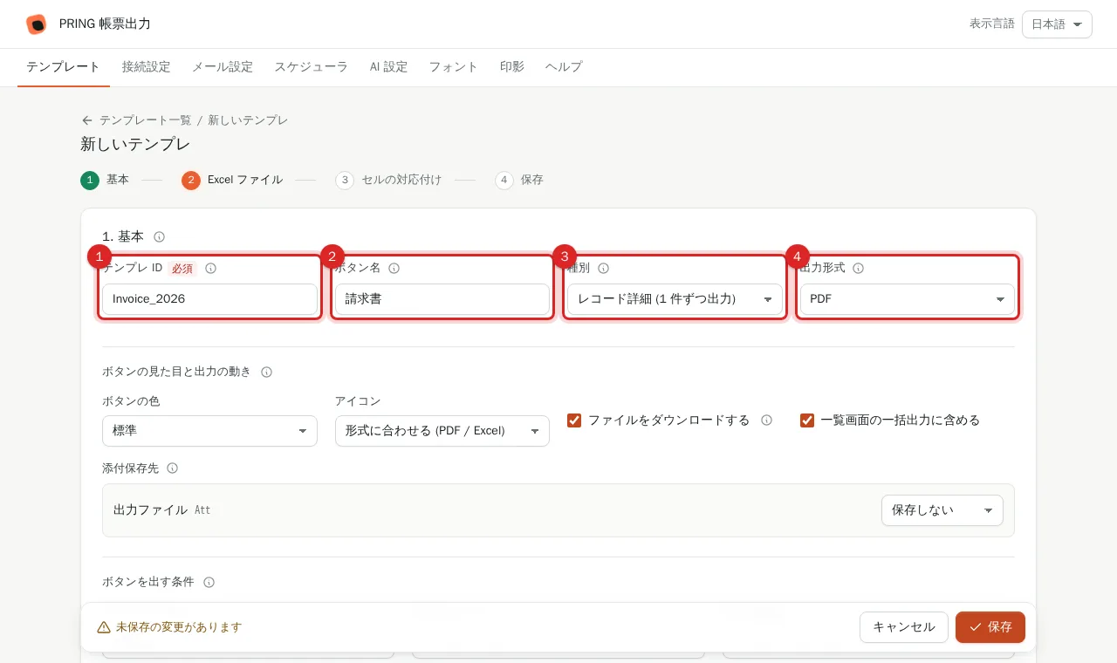
Task: Click the PRING app logo icon
Action: [x=36, y=24]
